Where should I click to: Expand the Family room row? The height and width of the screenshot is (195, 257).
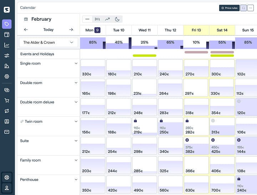pyautogui.click(x=76, y=160)
